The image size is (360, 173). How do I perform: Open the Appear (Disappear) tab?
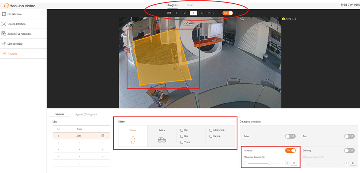pos(85,114)
